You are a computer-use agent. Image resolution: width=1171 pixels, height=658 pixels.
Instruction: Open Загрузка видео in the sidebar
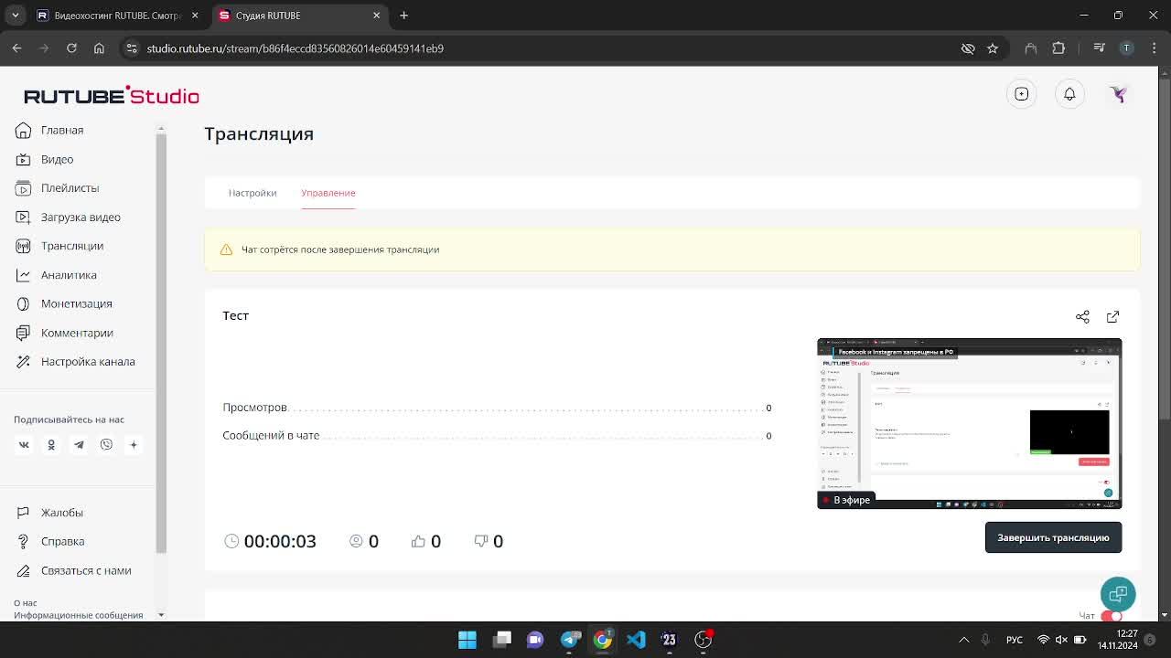coord(68,218)
